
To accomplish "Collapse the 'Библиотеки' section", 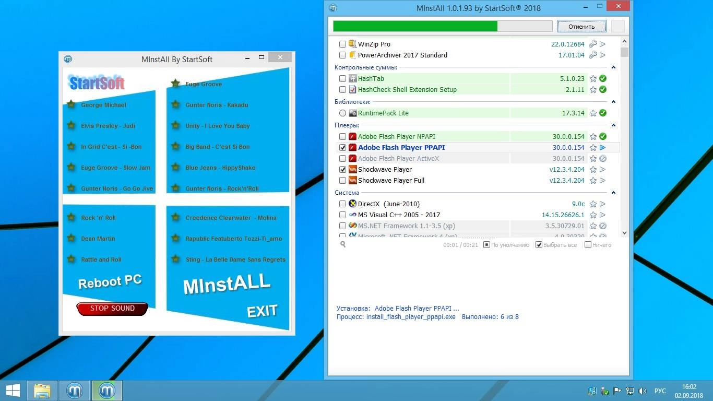I will tap(613, 102).
